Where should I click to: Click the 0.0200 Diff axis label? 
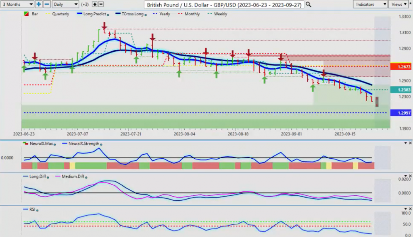405,179
